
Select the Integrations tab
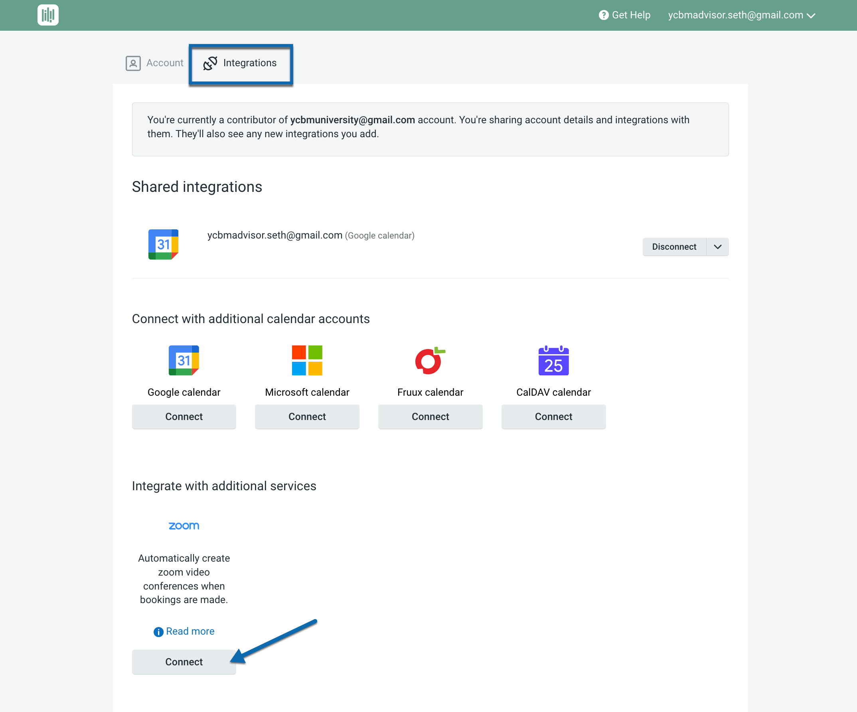(241, 63)
